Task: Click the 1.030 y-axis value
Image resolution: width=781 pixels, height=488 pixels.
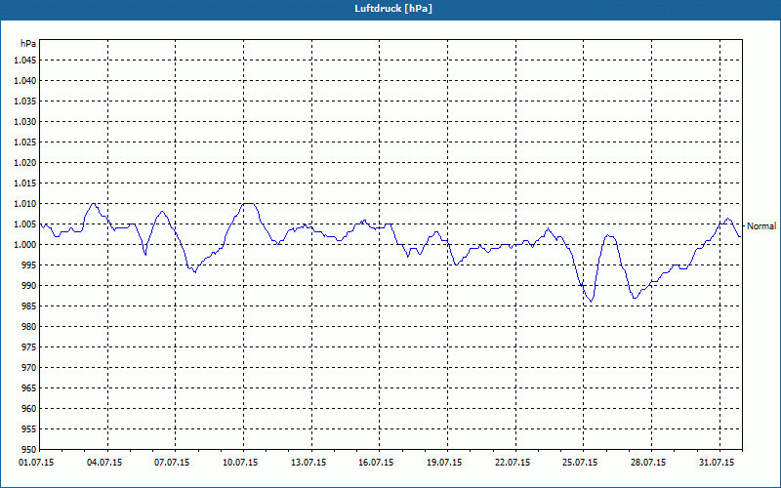Action: 25,121
